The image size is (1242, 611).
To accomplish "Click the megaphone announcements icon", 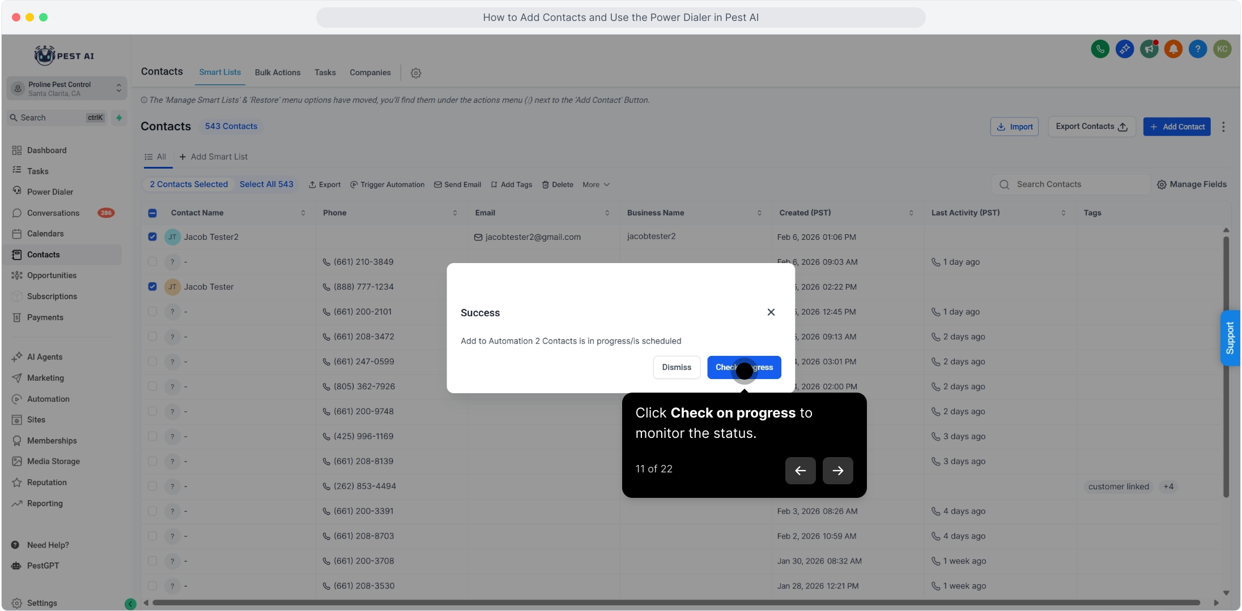I will pos(1149,49).
